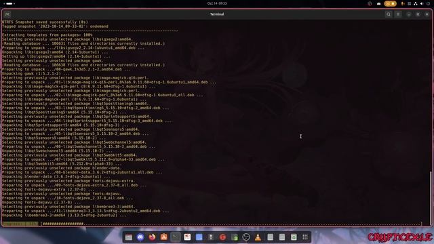Launch VLC media player from dock
Viewport: 434px width, 244px height.
coord(258,237)
